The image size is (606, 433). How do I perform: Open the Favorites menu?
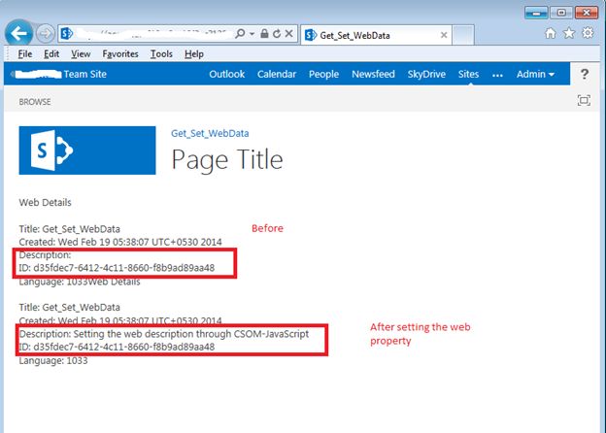pos(120,54)
